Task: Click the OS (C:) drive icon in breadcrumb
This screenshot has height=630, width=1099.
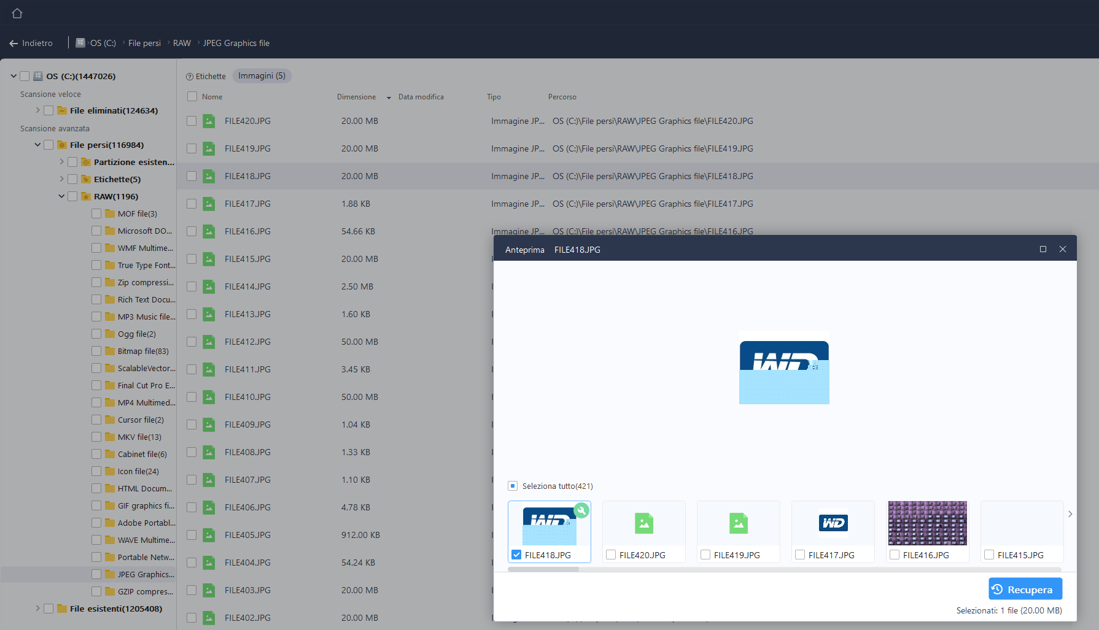Action: [80, 43]
